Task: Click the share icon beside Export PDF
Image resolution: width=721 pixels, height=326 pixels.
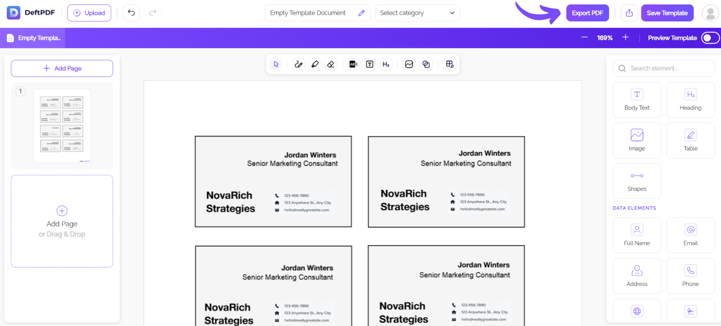Action: pyautogui.click(x=629, y=13)
